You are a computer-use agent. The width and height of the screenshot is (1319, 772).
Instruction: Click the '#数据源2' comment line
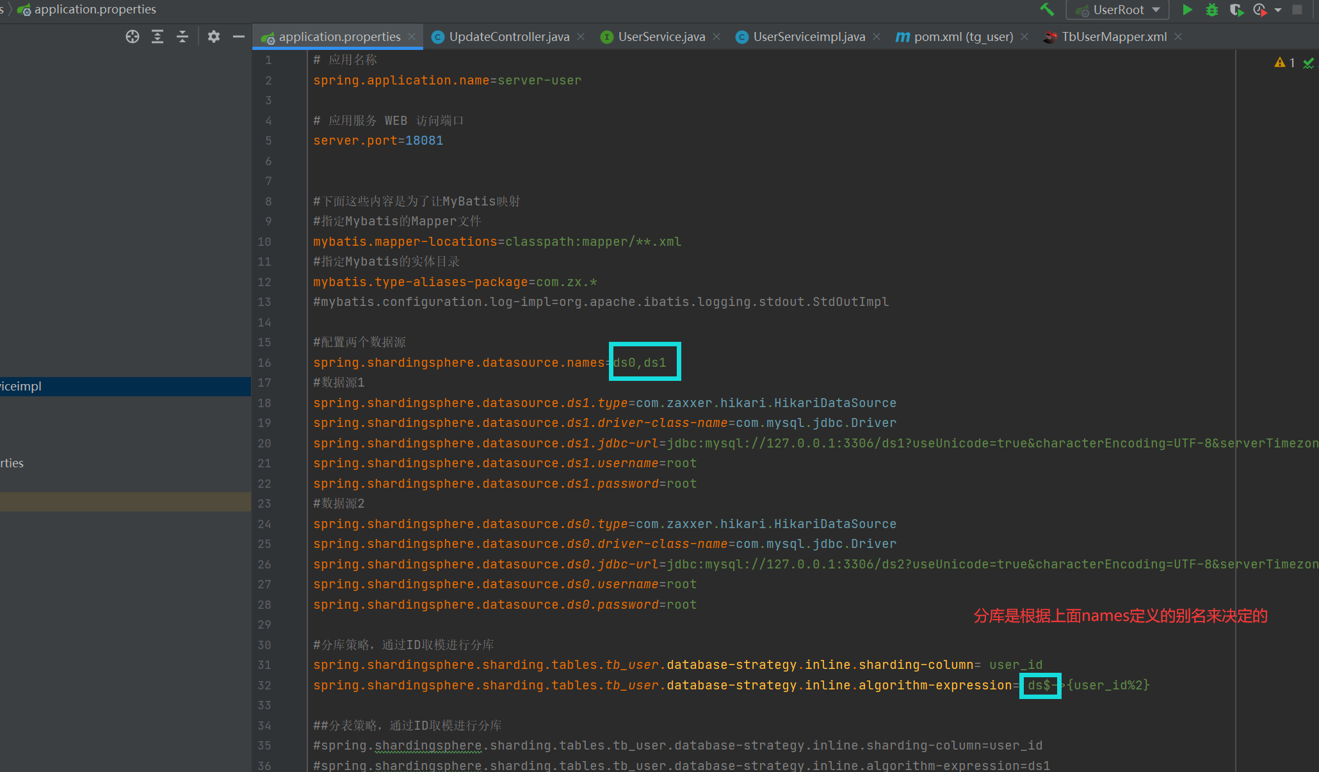(339, 503)
